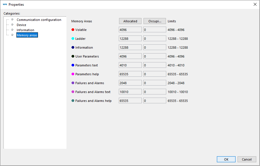Click the Occupied column header button
260x166 pixels.
click(x=154, y=21)
